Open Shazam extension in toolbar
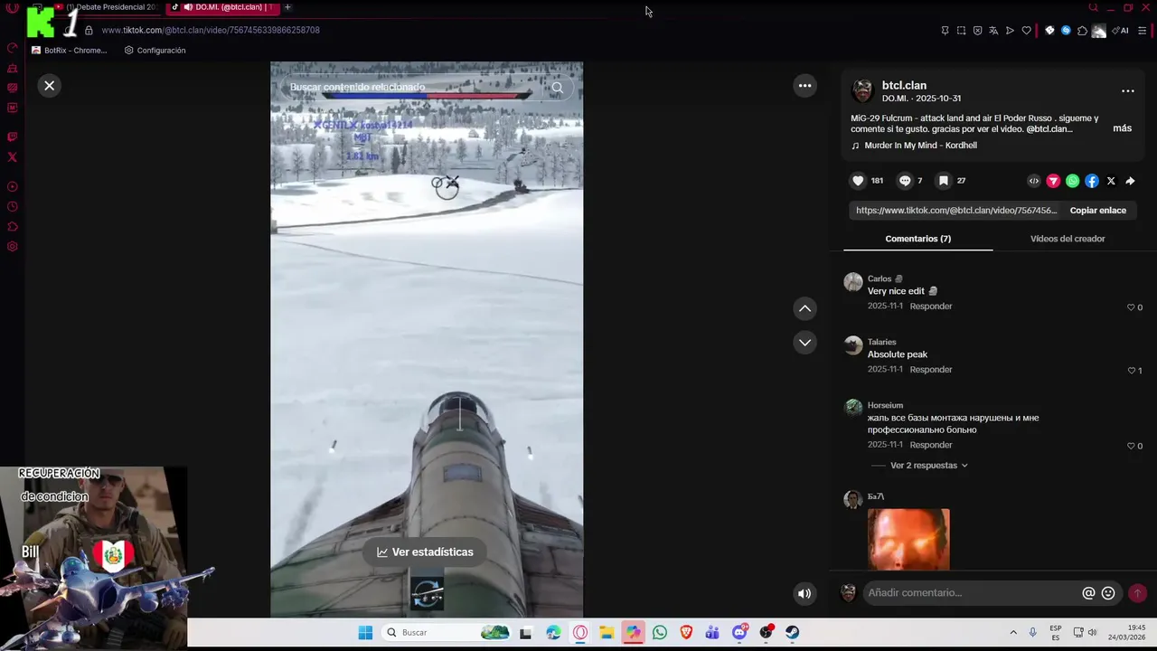Screen dimensions: 1157x651 pos(1066,31)
